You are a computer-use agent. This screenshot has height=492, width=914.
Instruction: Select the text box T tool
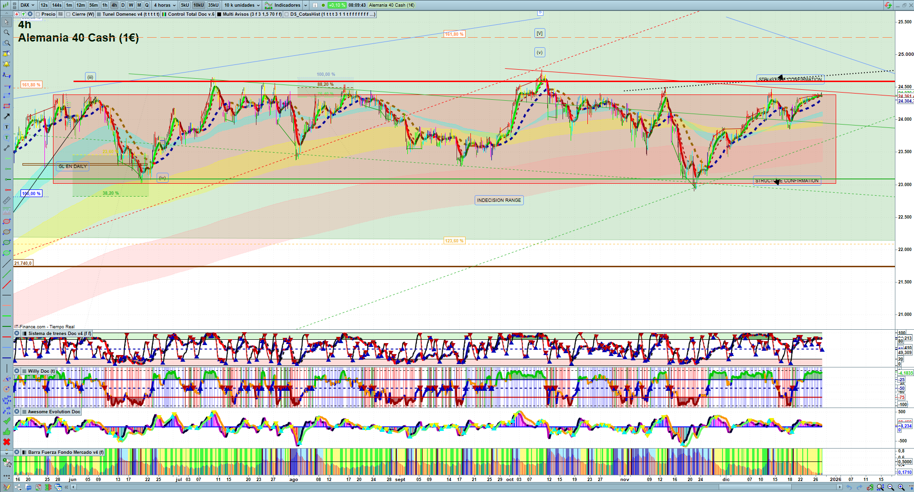(x=7, y=127)
